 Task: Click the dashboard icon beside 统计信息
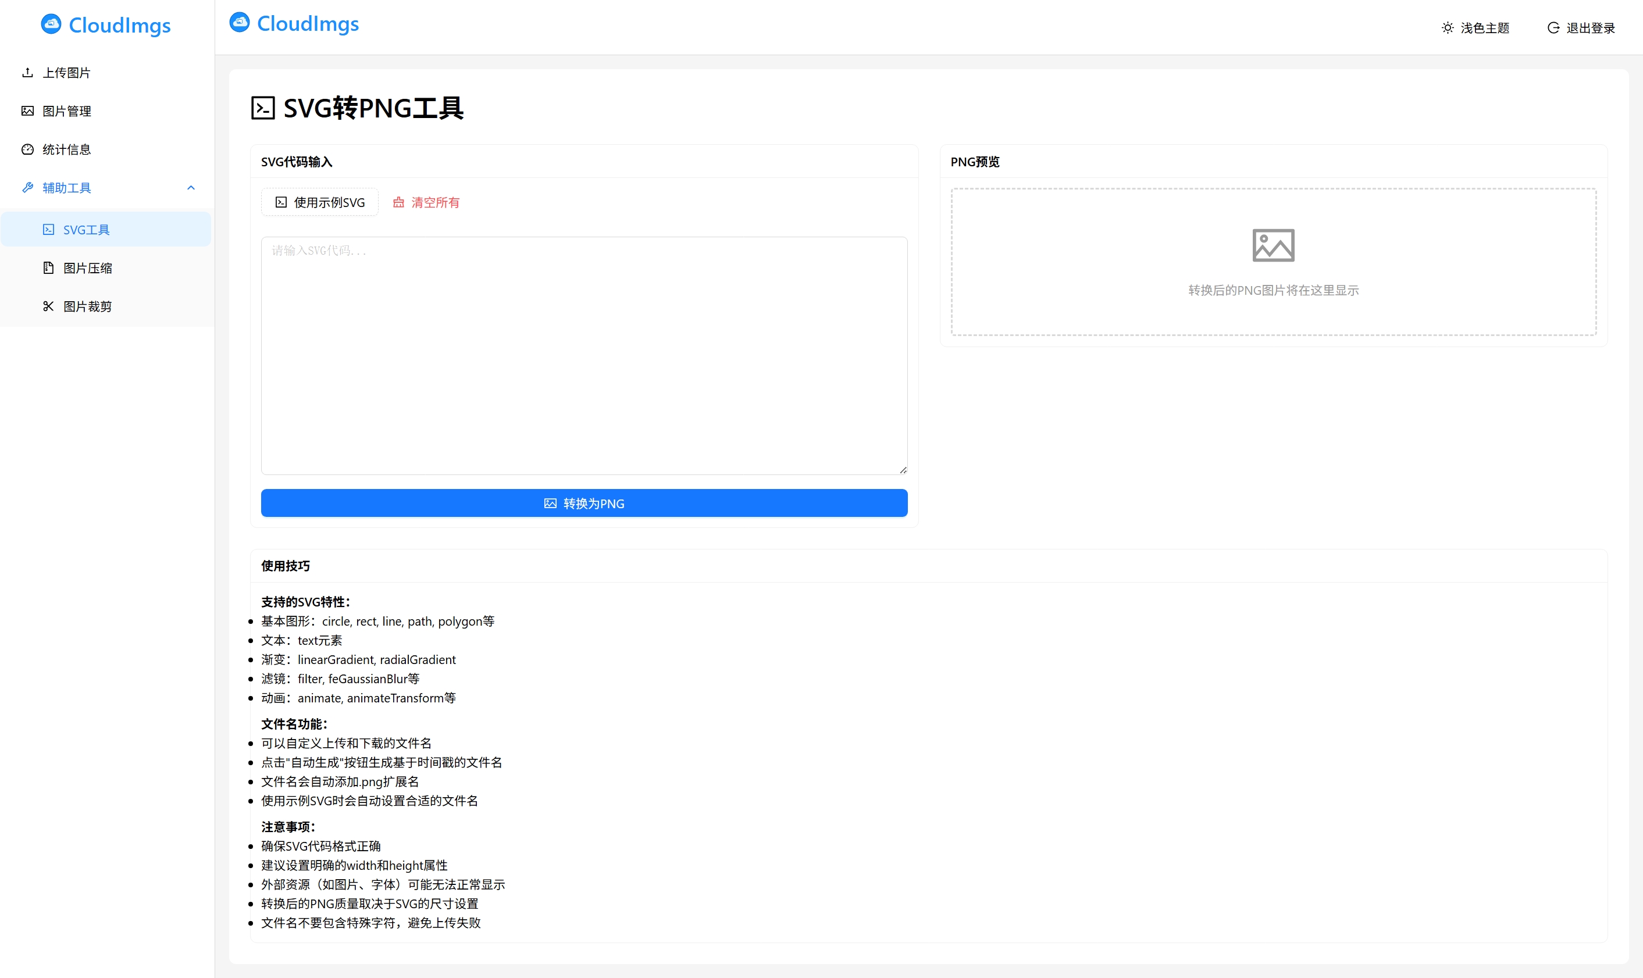pos(28,149)
